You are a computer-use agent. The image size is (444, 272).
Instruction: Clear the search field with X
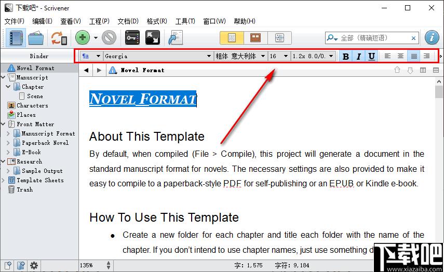coord(413,38)
